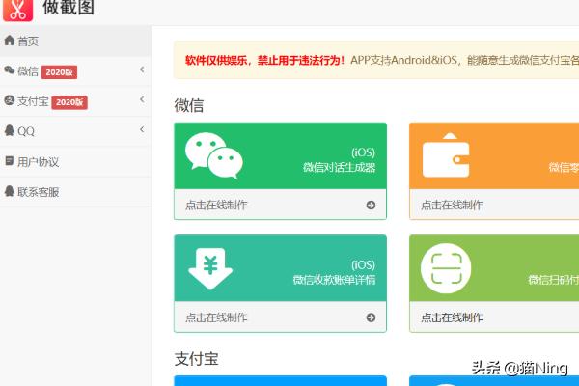Expand the 支付宝 sidebar menu chevron
This screenshot has width=579, height=386.
click(142, 99)
